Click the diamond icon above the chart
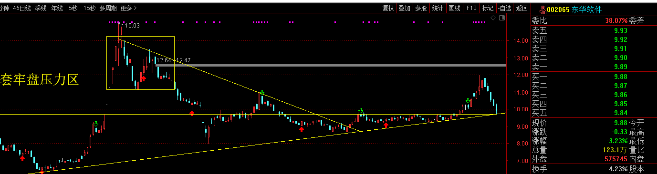Screen dimensions: 657x174 [x=493, y=18]
